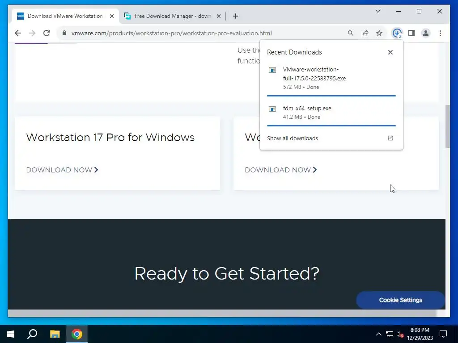Click DOWNLOAD NOW in the right card
Screen dimensions: 458x343
[x=281, y=170]
